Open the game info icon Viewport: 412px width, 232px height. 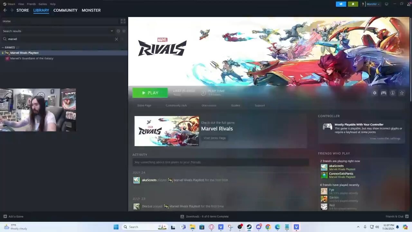[393, 93]
